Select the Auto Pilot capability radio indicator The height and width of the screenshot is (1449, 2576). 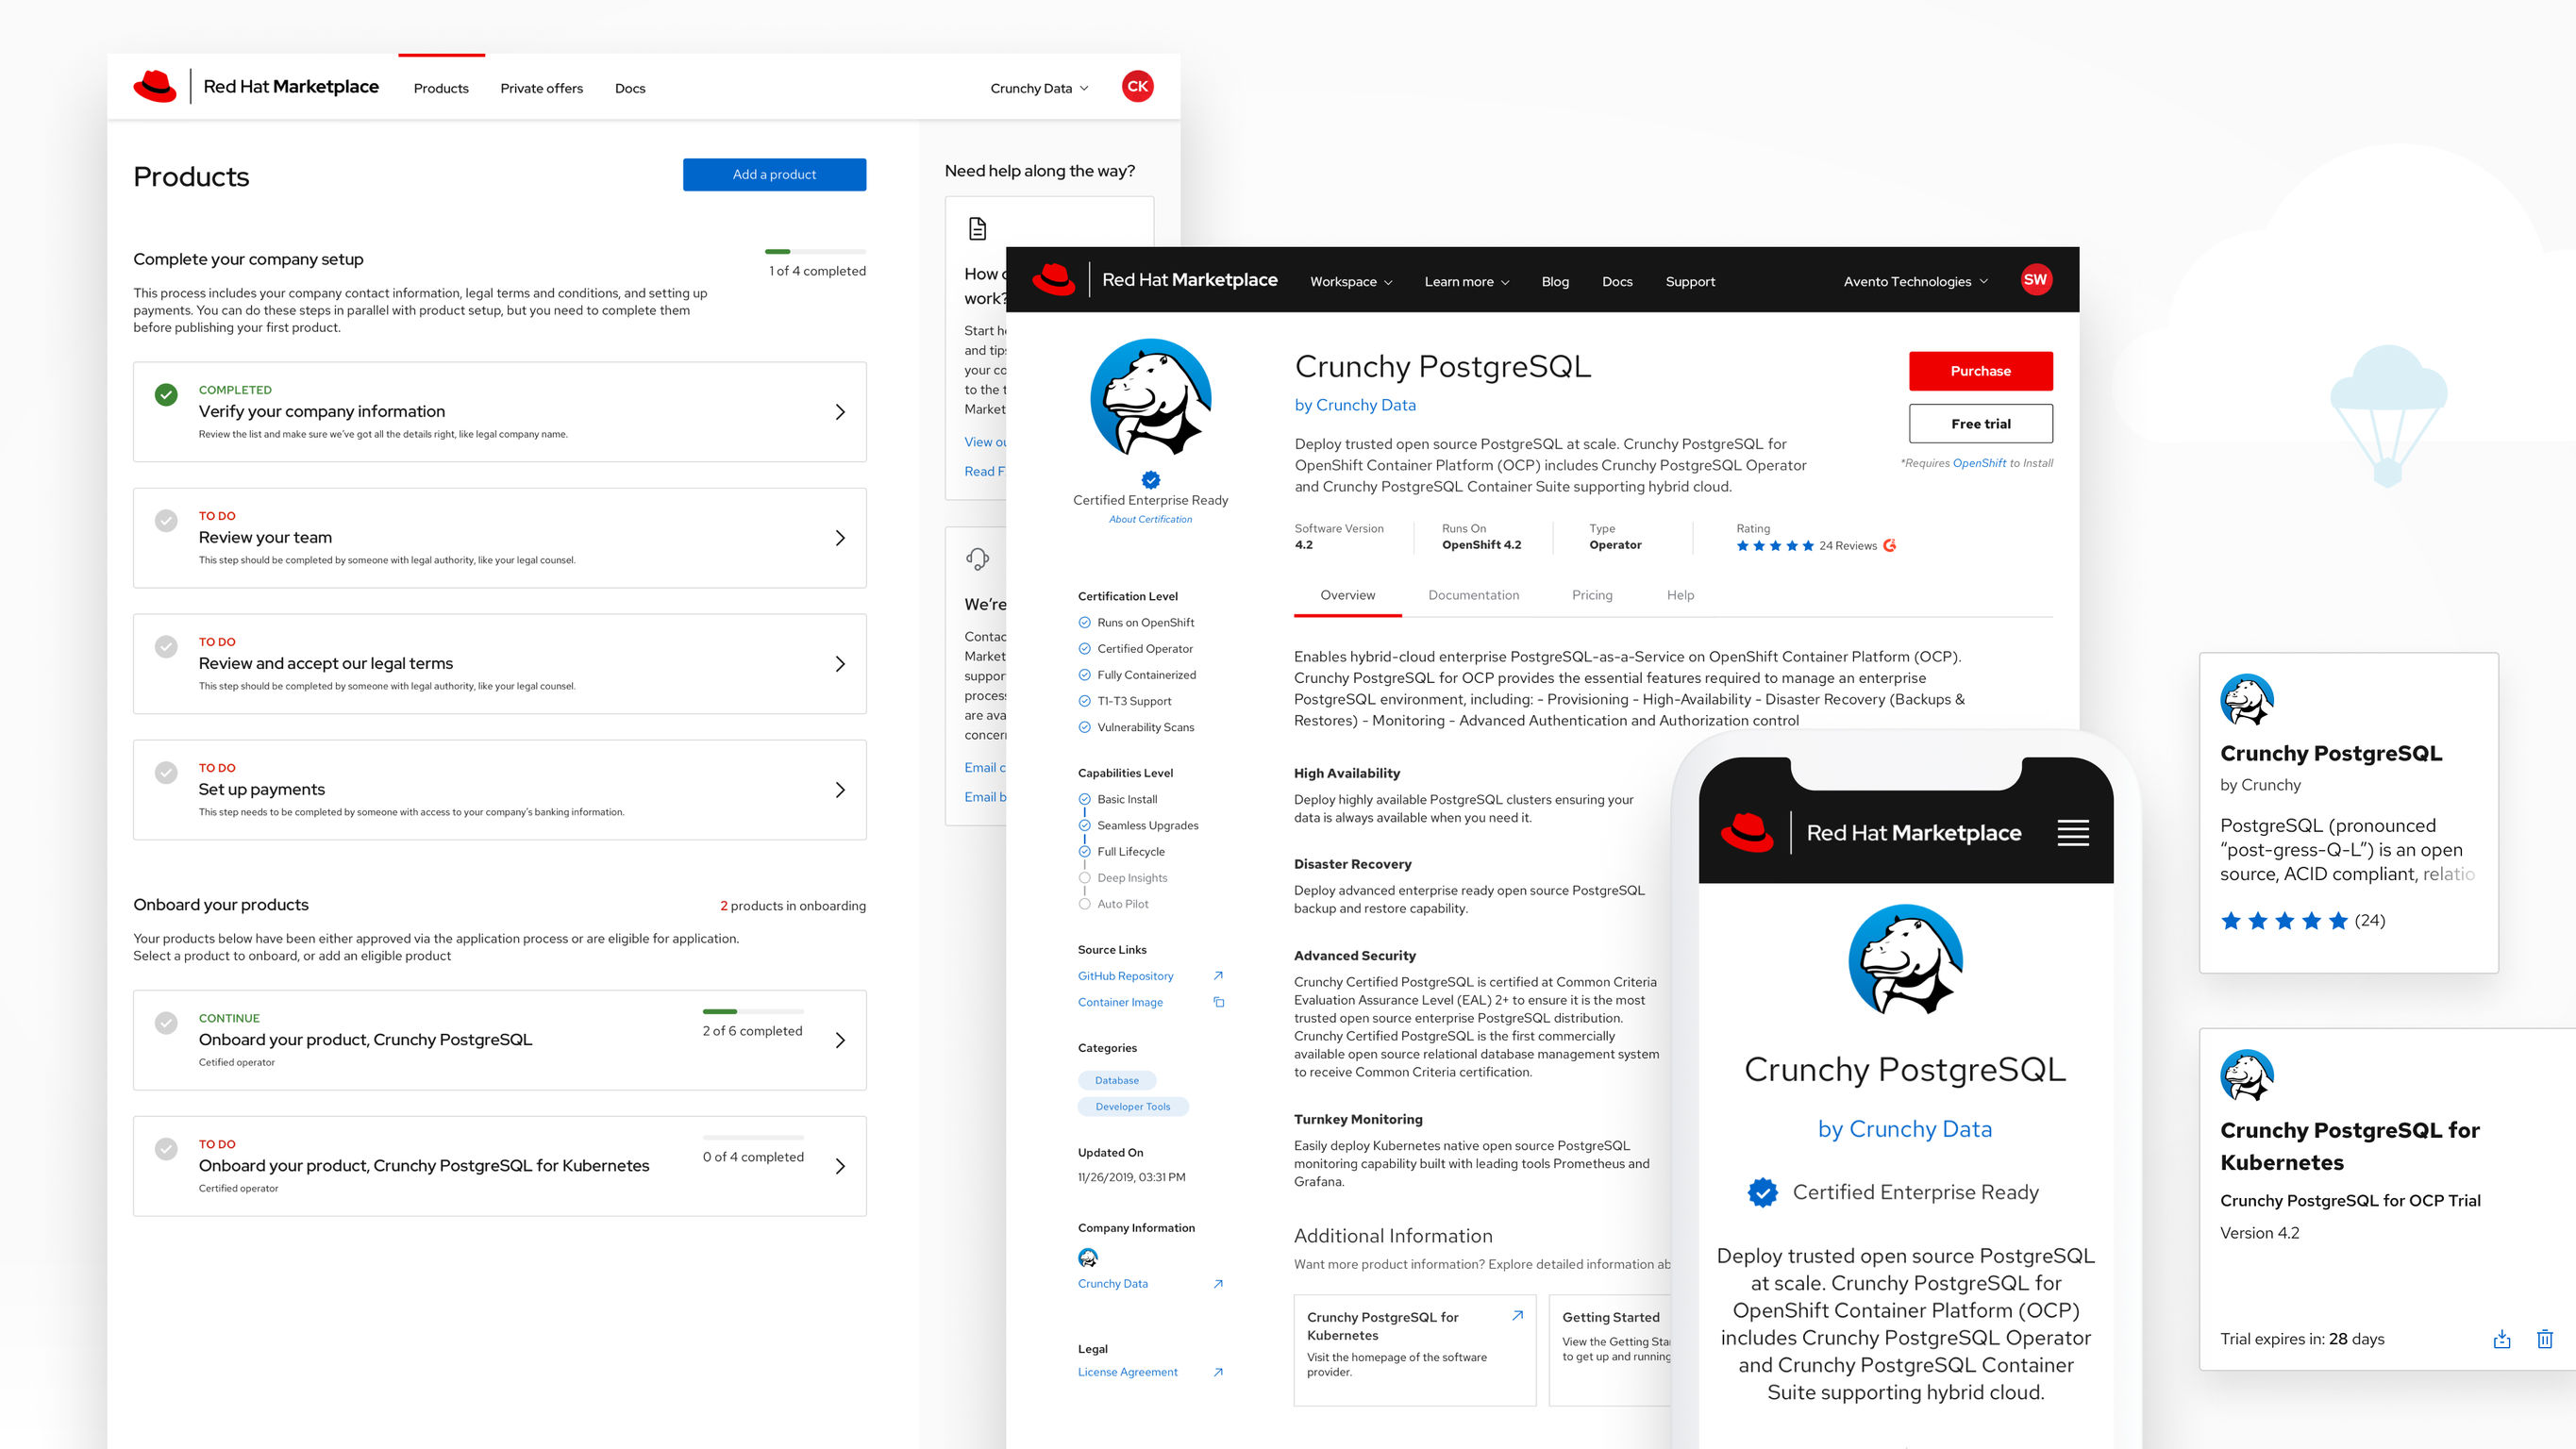point(1084,903)
